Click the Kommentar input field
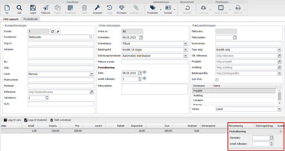285x151 pixels. 249,43
